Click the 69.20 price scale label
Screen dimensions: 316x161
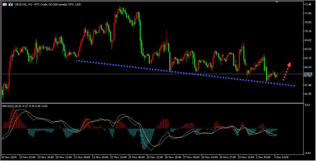[308, 49]
